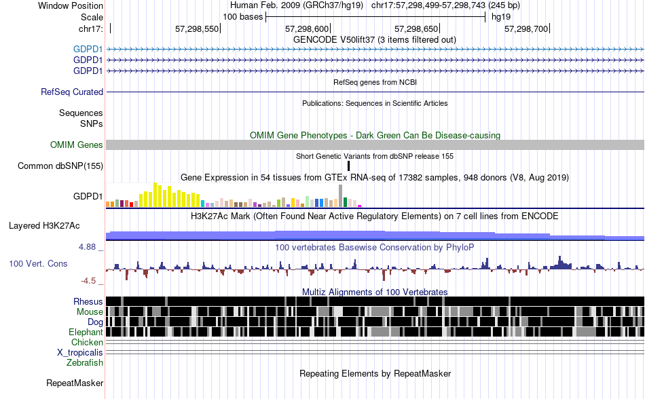Click the Chicken species label

87,342
